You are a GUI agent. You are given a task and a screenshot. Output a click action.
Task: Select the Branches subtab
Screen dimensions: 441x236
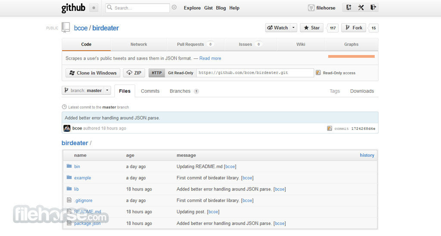pos(184,91)
